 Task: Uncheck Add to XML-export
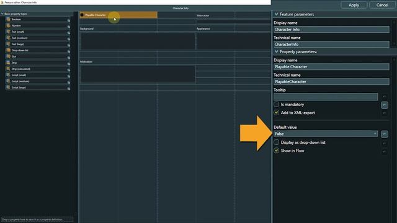pos(276,113)
